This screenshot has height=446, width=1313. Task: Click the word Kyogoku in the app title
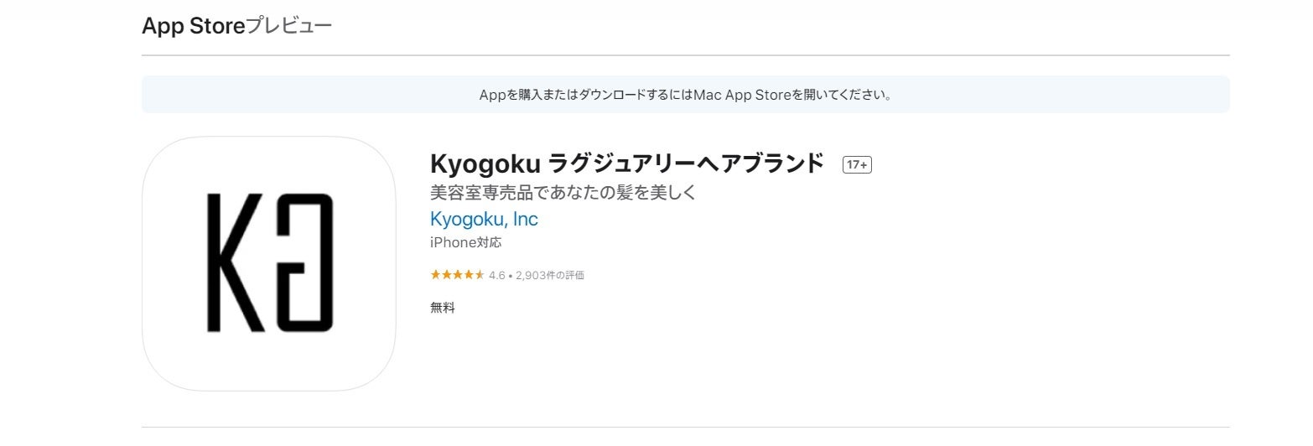tap(484, 163)
